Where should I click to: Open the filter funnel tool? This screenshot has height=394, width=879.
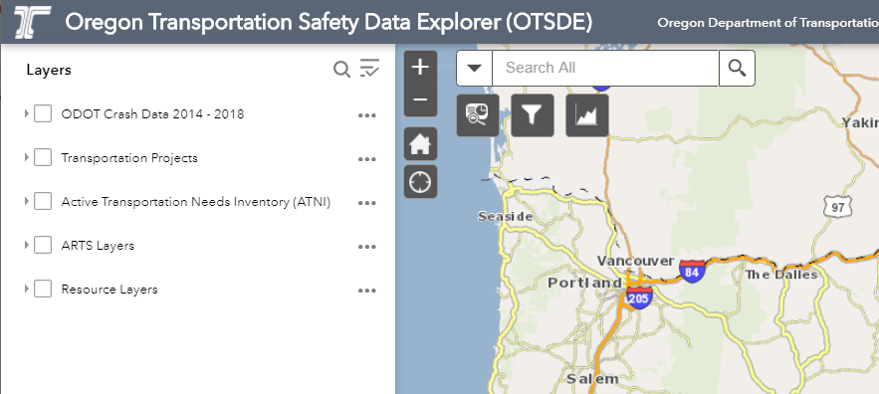533,115
